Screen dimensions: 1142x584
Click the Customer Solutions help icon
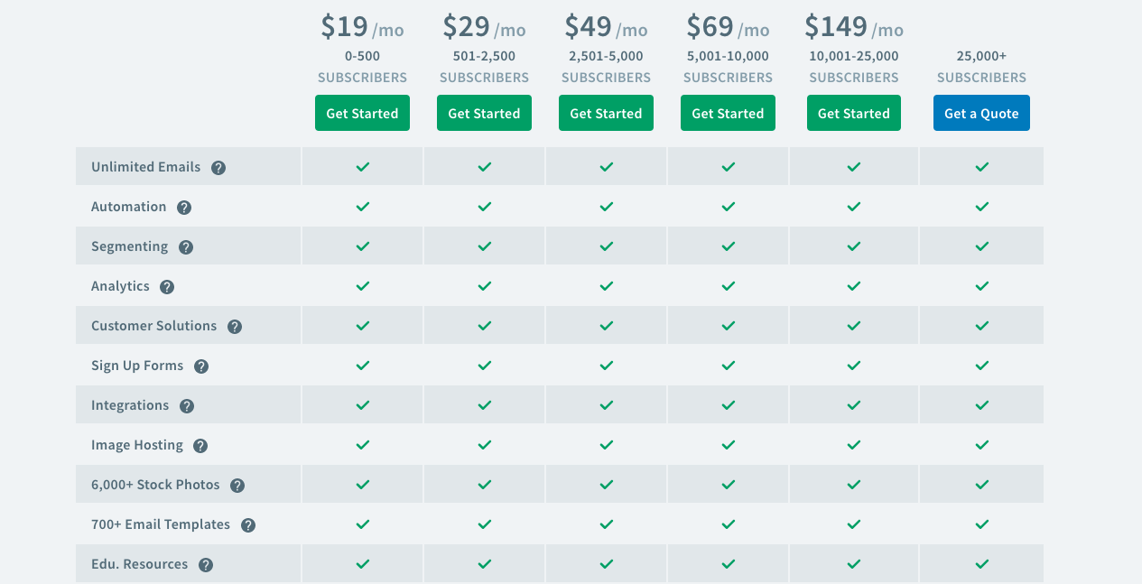pos(235,327)
